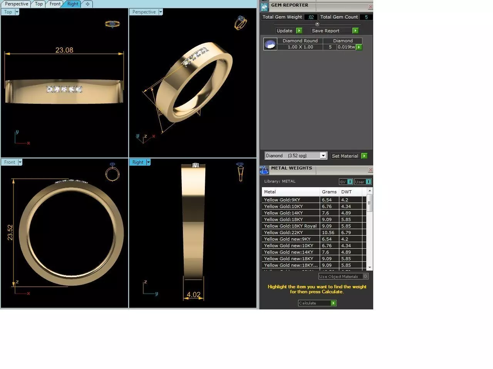Switch to the Perspective tab

coord(17,4)
